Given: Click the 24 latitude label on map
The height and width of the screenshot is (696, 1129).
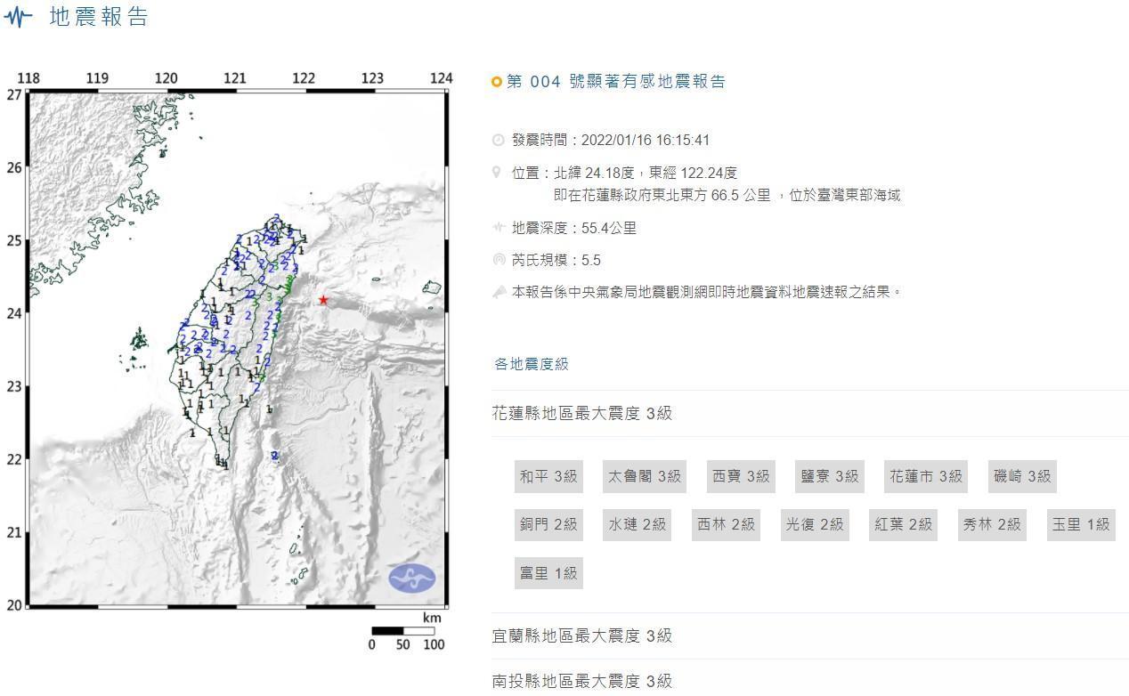Looking at the screenshot, I should pyautogui.click(x=14, y=313).
